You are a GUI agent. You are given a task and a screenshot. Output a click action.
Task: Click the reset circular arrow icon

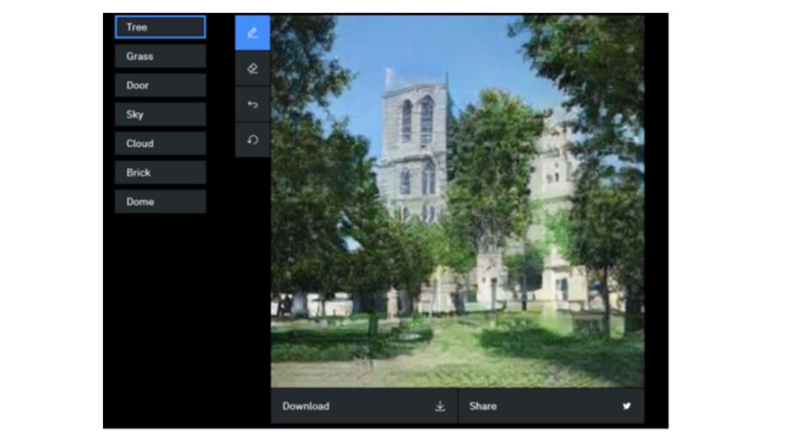252,140
